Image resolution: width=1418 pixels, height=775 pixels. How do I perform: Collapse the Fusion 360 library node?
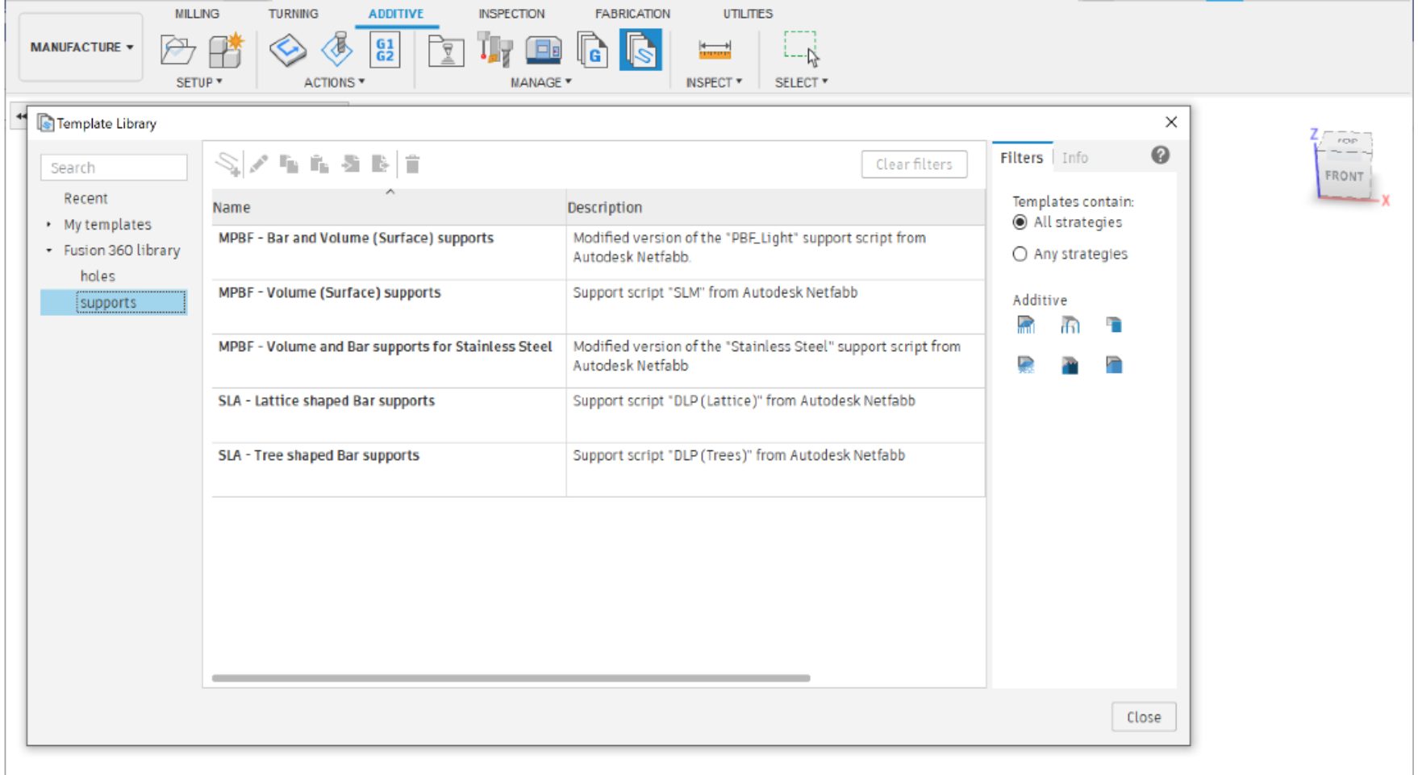[x=49, y=251]
